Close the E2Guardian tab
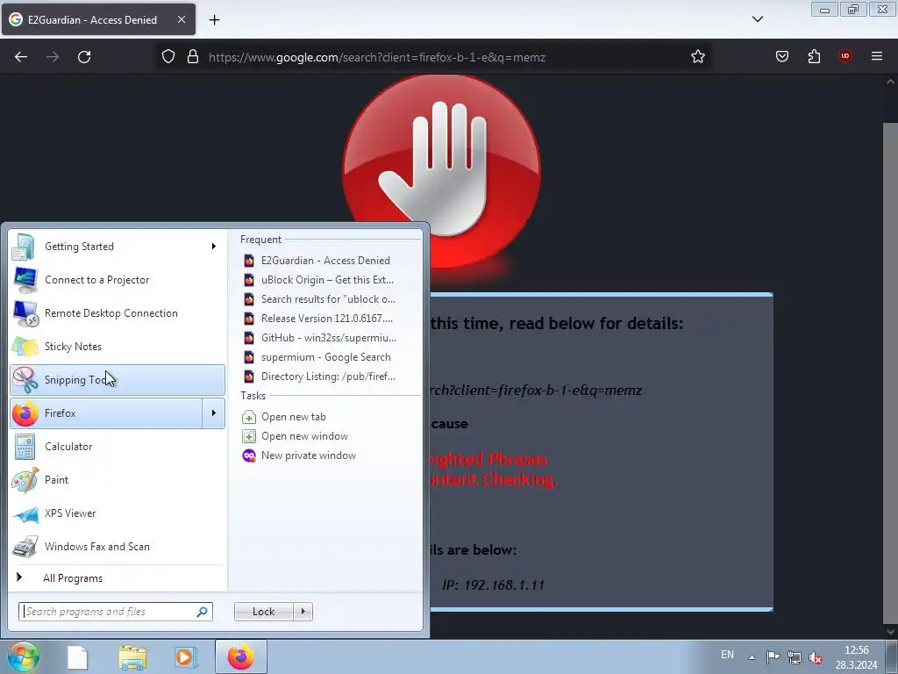Screen dimensions: 898x674 click(181, 19)
